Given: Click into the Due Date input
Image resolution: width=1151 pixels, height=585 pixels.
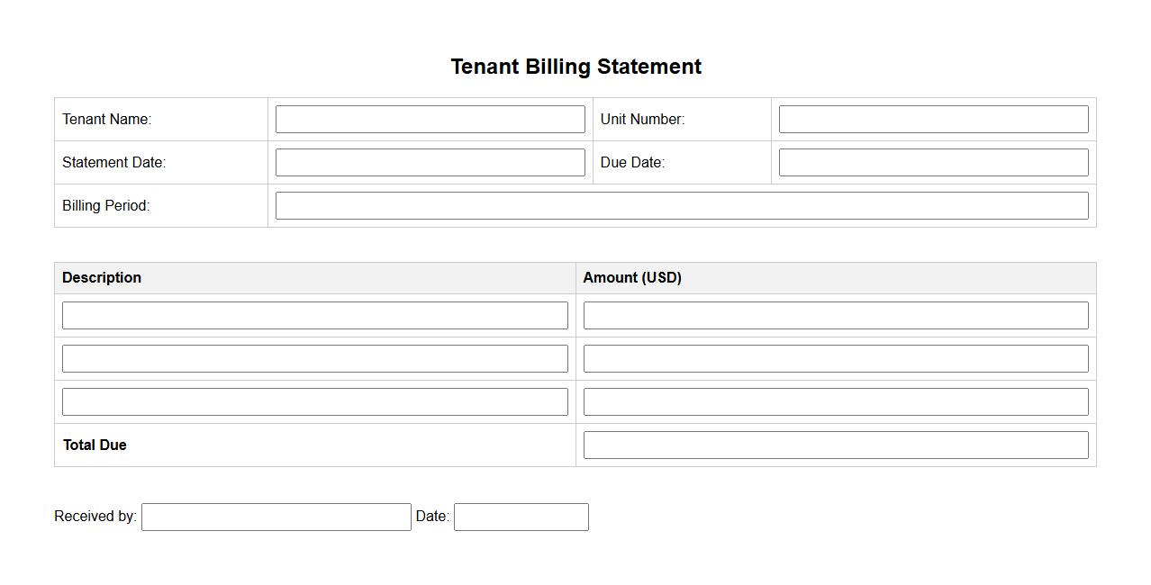Looking at the screenshot, I should tap(933, 163).
